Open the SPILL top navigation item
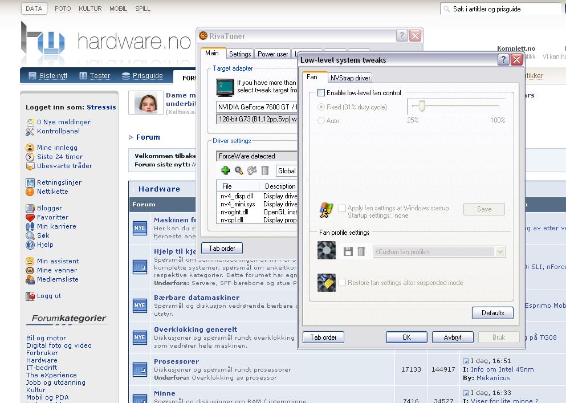Image resolution: width=566 pixels, height=403 pixels. (142, 9)
